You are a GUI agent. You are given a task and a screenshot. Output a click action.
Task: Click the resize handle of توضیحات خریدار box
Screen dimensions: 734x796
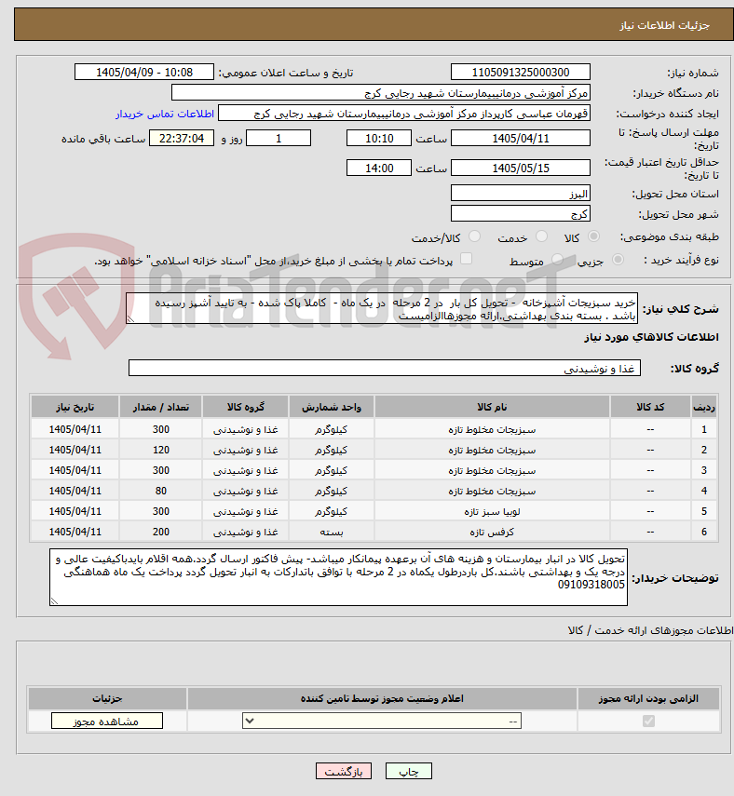pyautogui.click(x=54, y=601)
